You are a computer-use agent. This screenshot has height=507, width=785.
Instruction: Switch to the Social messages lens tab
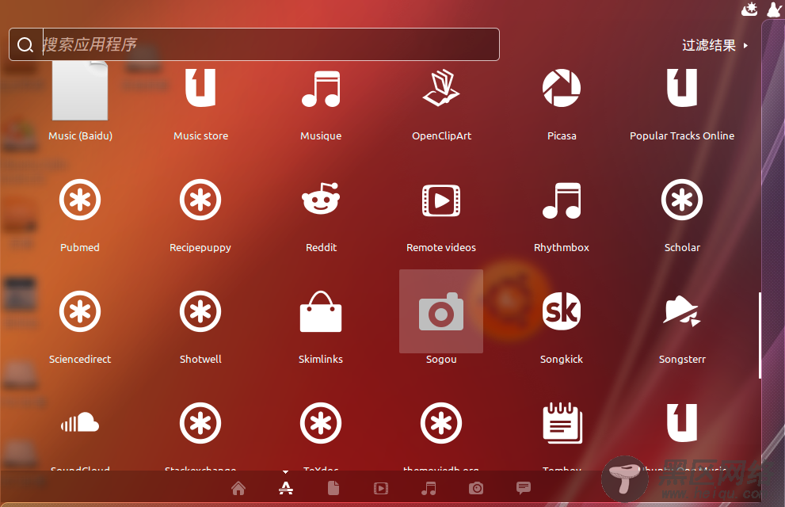[524, 488]
